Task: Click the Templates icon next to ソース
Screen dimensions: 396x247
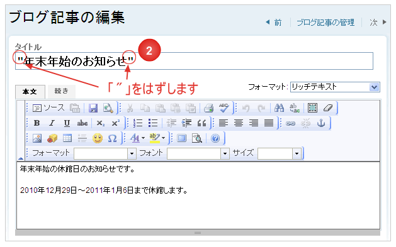Action: point(75,108)
